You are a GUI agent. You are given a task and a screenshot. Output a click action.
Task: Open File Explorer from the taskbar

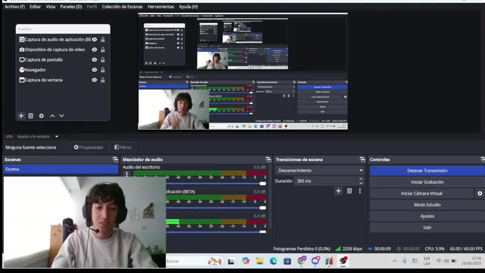(260, 261)
